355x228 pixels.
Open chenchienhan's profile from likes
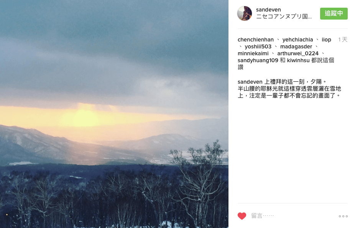tap(256, 40)
